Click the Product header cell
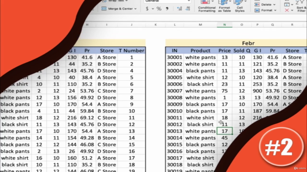Viewport: 307px width, 172px height. coord(201,51)
